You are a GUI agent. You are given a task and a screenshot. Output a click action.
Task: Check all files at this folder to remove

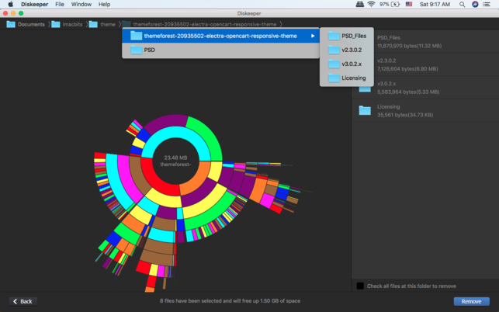[360, 286]
